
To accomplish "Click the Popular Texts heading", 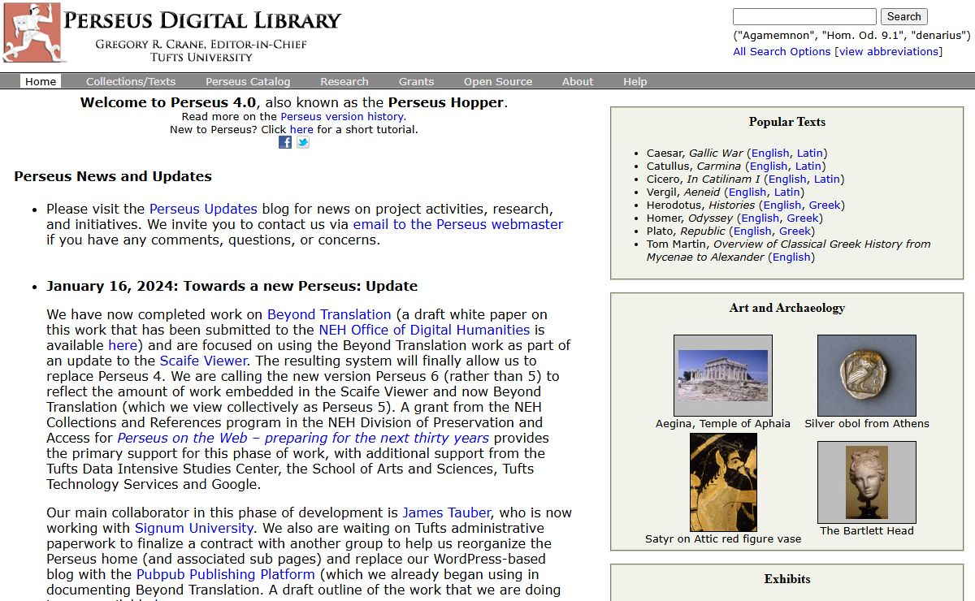I will point(787,122).
